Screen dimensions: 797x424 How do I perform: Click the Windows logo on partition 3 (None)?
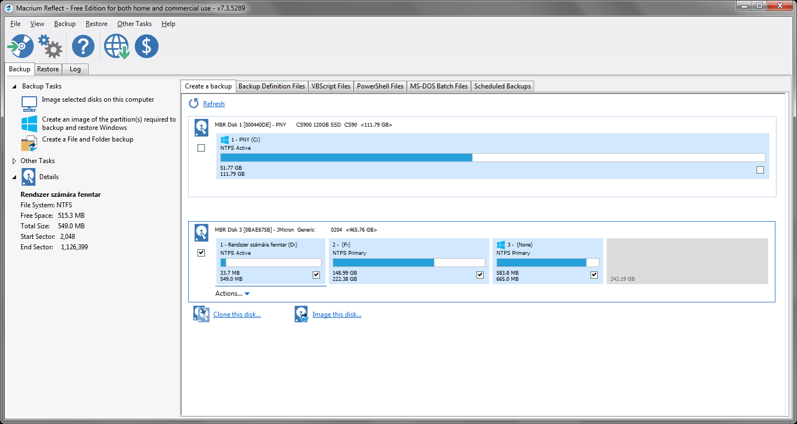pos(501,244)
